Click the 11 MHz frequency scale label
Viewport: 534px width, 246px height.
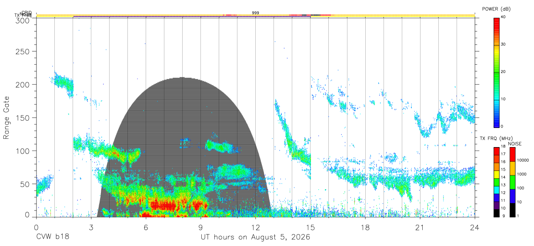click(503, 200)
